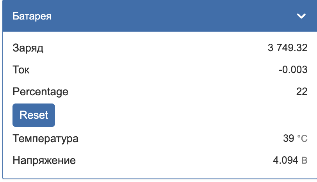Click the В voltage unit
The height and width of the screenshot is (182, 317).
304,161
